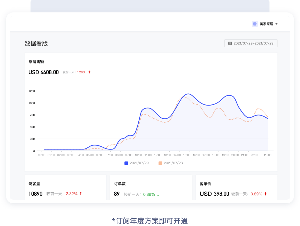Toggle the orange 2021/07/28 legend swatch
Image resolution: width=300 pixels, height=226 pixels.
[160, 163]
